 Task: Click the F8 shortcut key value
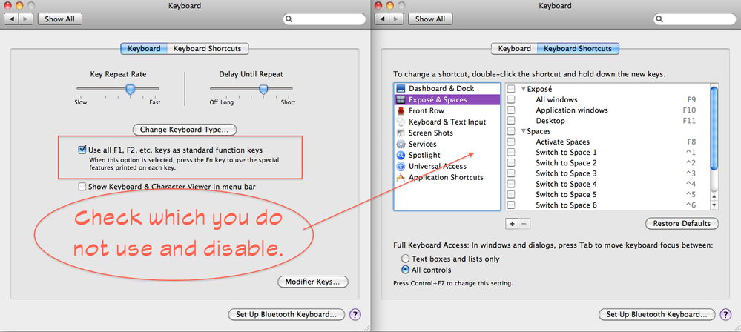[x=691, y=142]
